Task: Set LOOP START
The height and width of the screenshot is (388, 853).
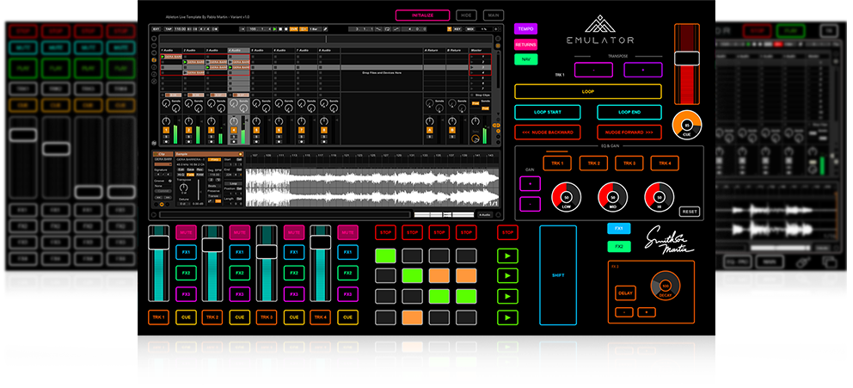Action: [x=548, y=112]
